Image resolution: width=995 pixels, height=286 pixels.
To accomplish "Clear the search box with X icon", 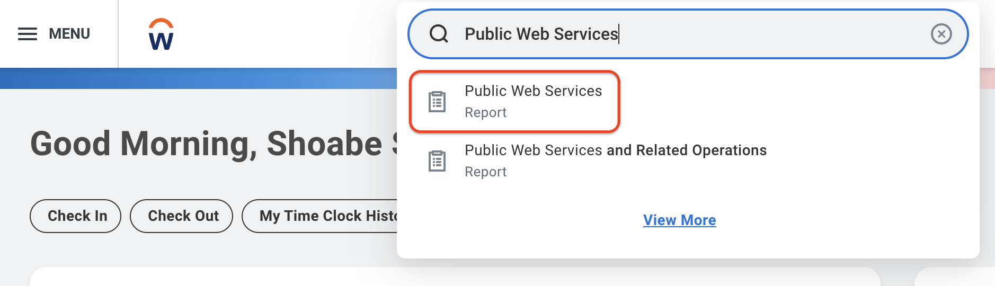I will pos(941,34).
